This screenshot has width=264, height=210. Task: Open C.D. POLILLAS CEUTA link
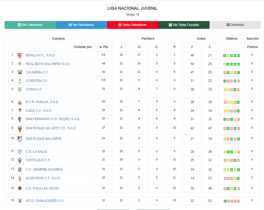point(42,188)
